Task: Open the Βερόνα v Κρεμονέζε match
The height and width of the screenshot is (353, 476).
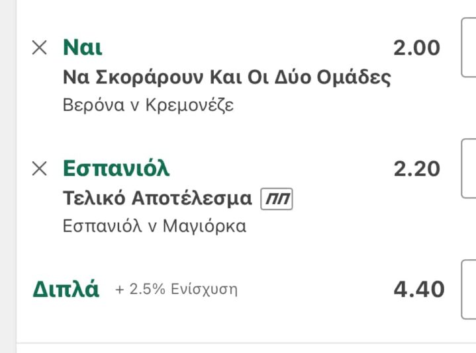Action: tap(148, 105)
